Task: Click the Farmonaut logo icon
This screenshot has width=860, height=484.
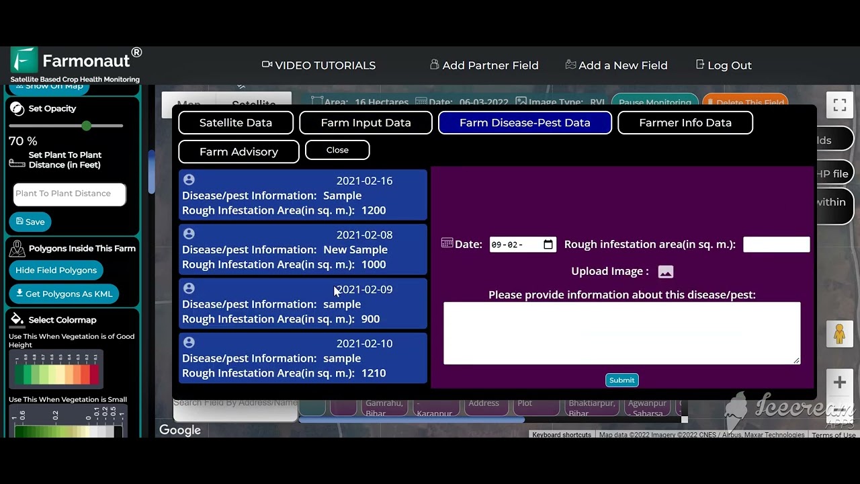Action: pos(24,60)
